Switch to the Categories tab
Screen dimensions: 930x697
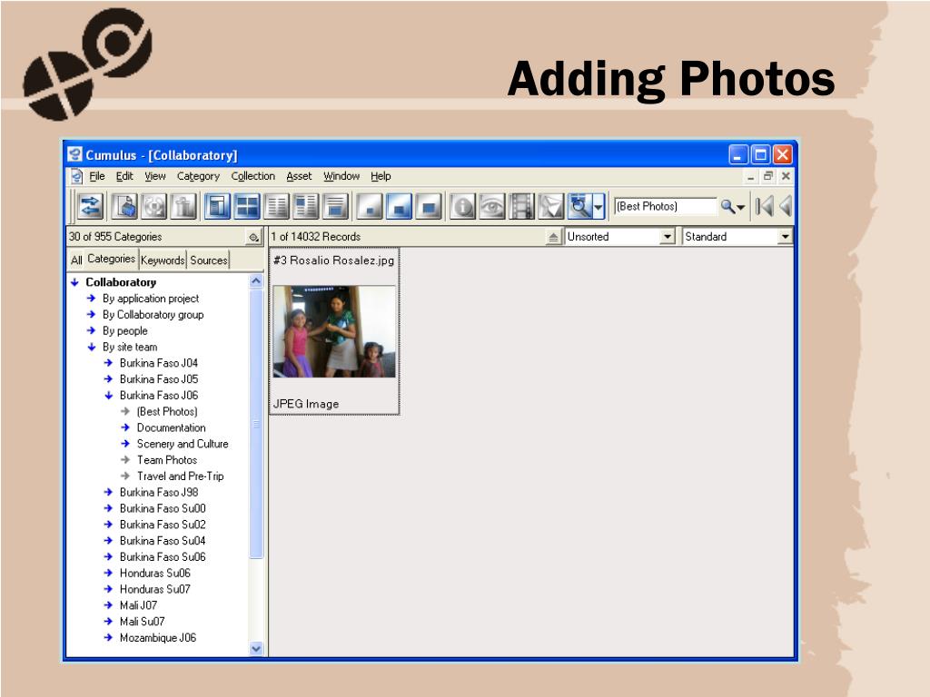111,259
